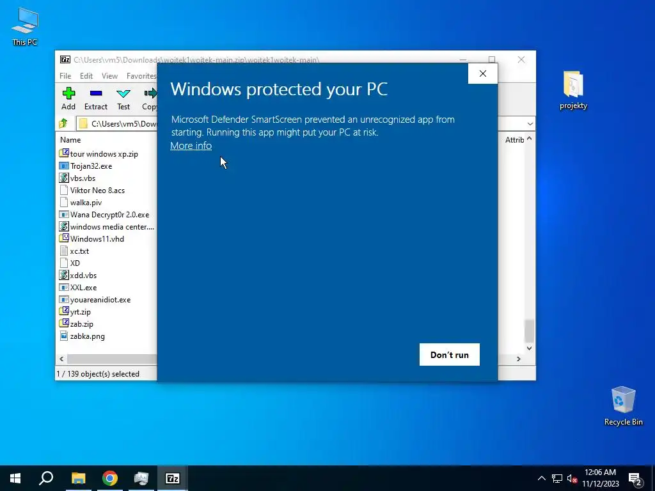The height and width of the screenshot is (491, 655).
Task: Click the icon of Windows11.vhd
Action: 64,238
